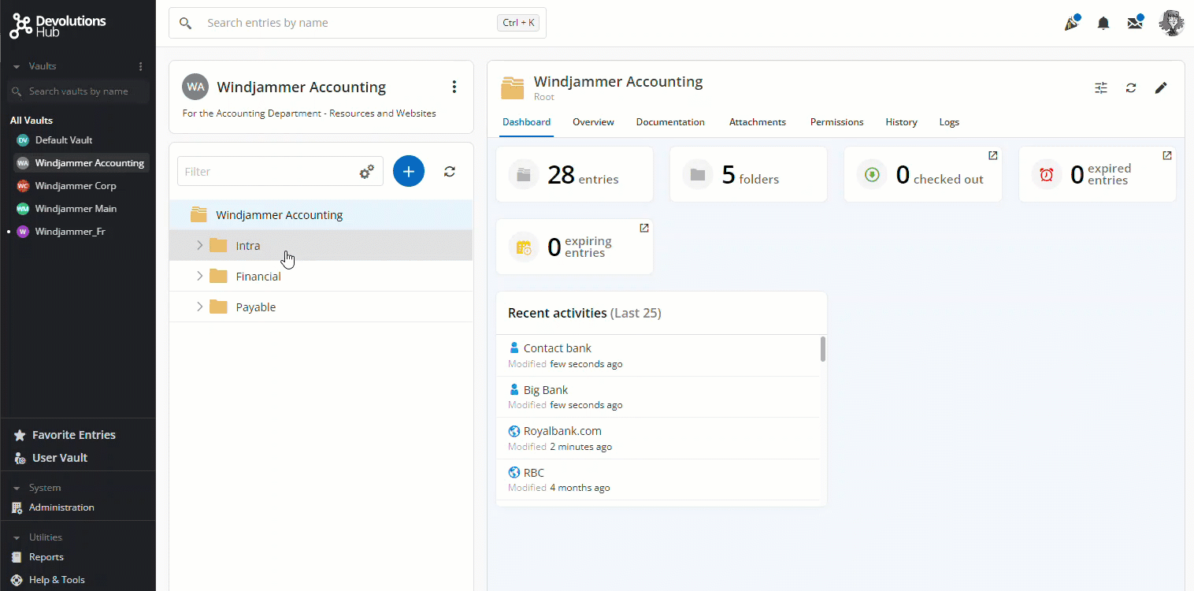1194x591 pixels.
Task: Switch to the Dashboard tab
Action: pos(527,122)
